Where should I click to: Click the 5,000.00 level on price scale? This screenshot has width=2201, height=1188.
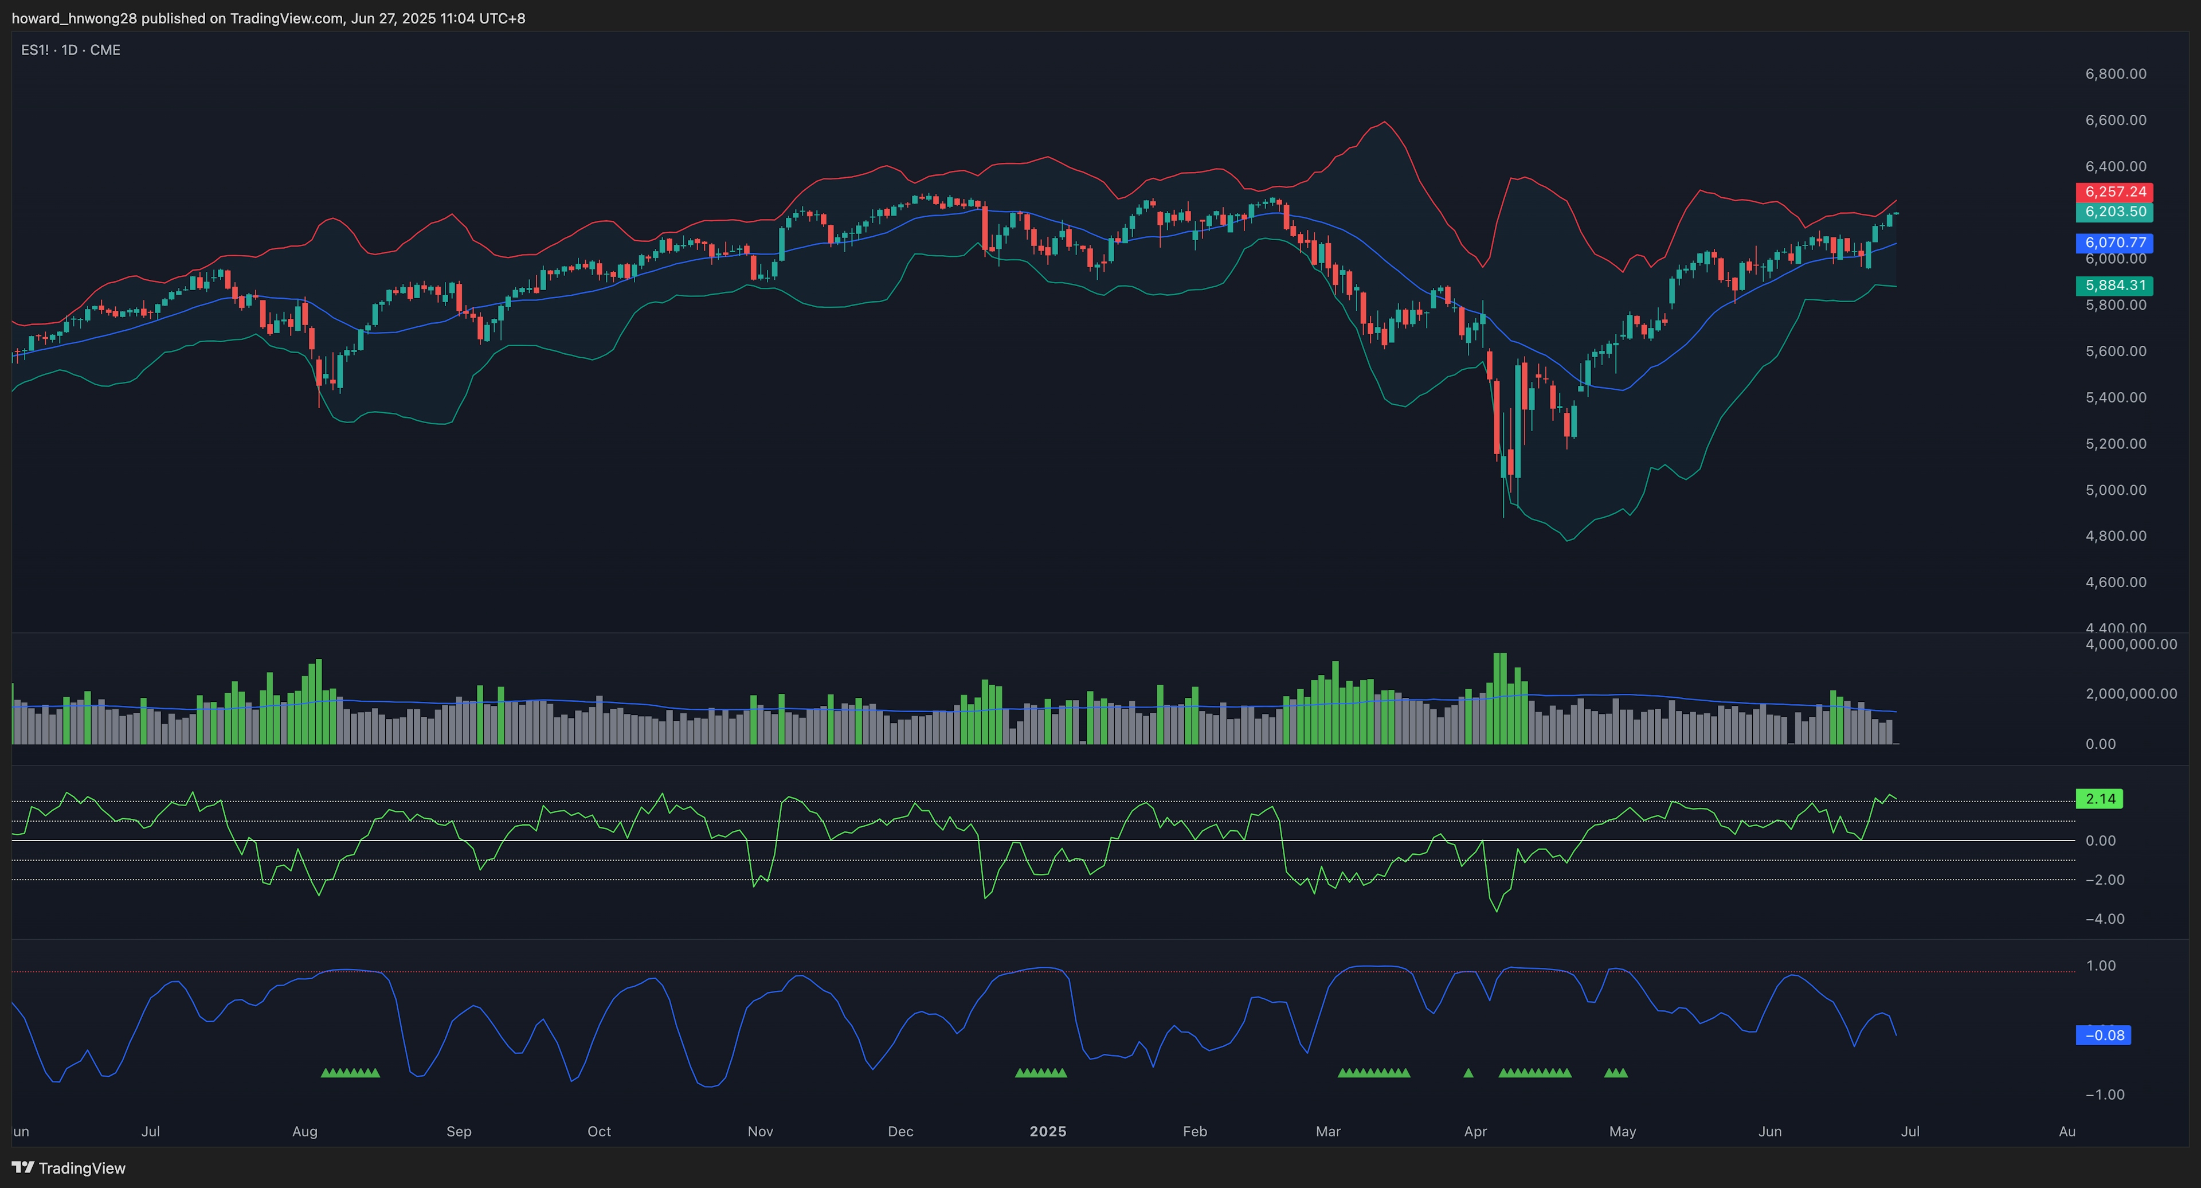tap(2116, 490)
